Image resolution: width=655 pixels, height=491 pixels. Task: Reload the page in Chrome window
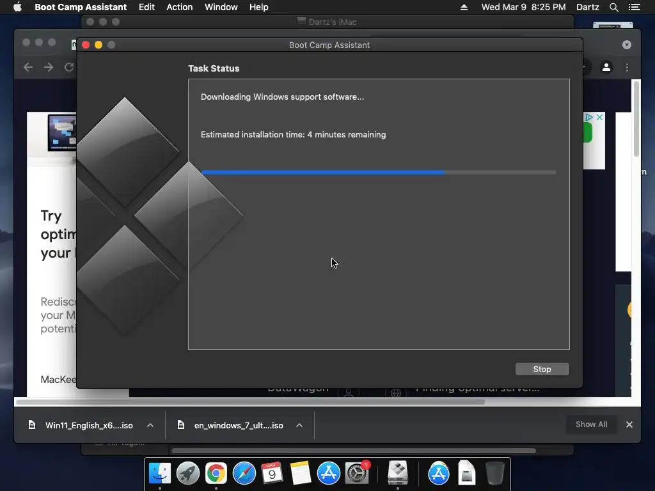point(69,67)
